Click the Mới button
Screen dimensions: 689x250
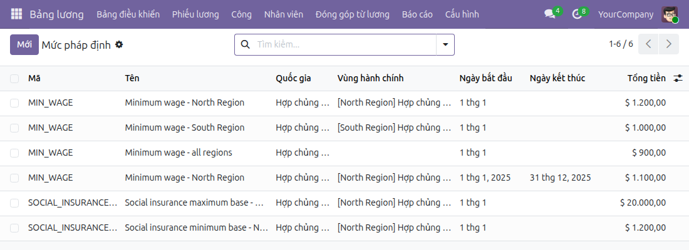tap(24, 44)
